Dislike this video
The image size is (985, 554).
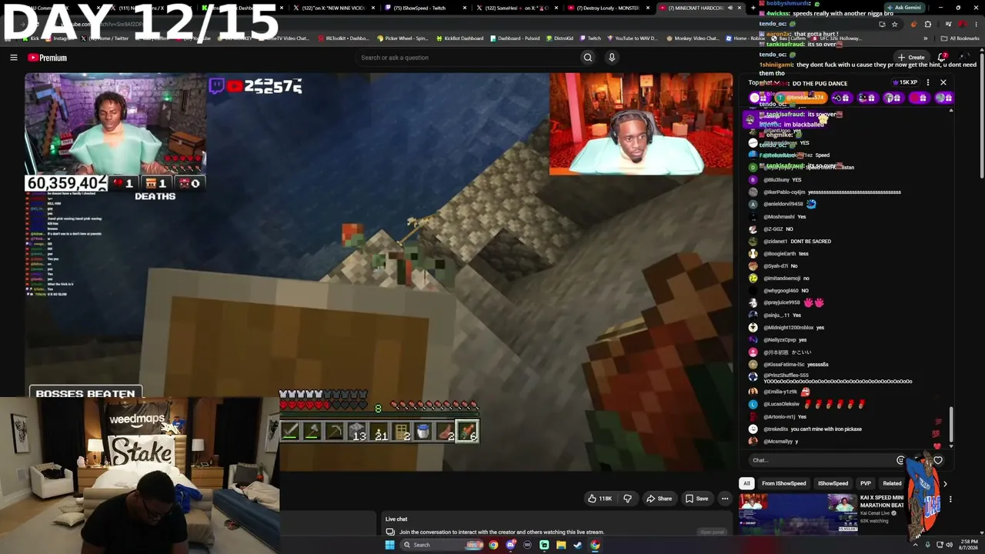627,499
